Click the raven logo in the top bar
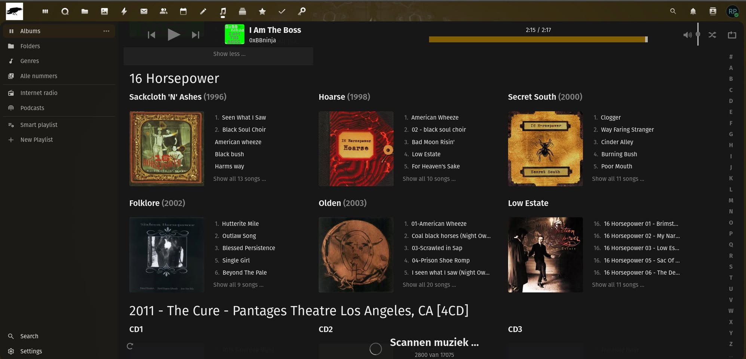Screen dimensions: 746x359 (14, 11)
